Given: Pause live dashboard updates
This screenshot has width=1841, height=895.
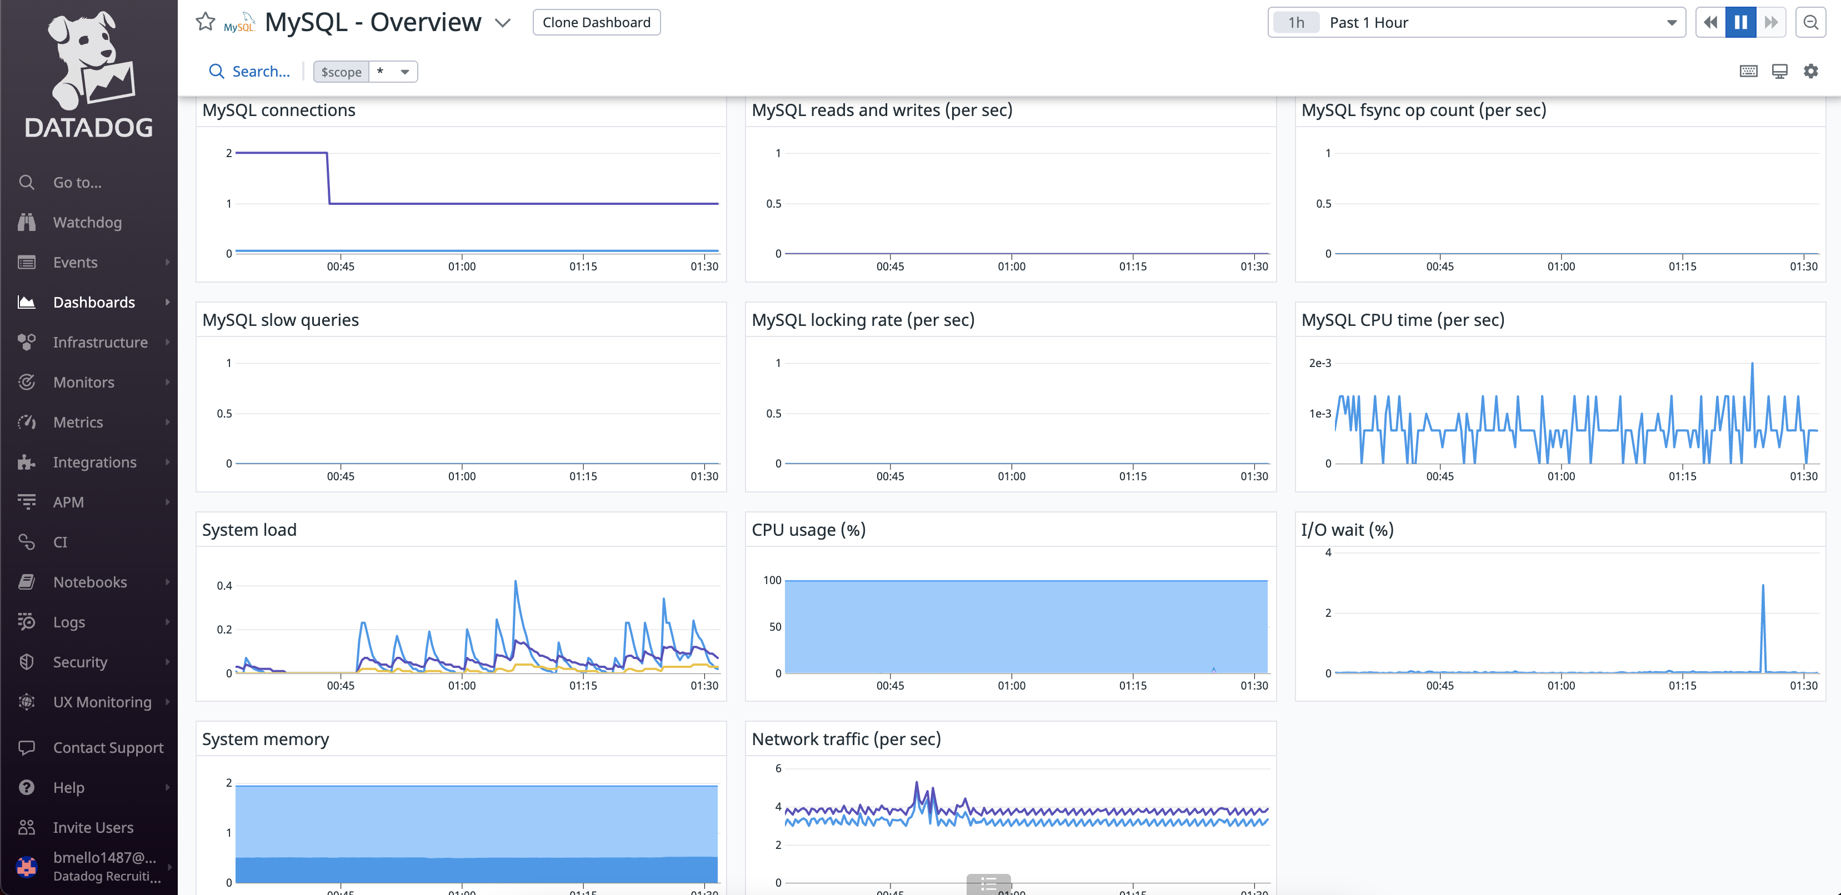Looking at the screenshot, I should point(1740,22).
